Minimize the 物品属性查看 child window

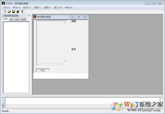pyautogui.click(x=73, y=17)
